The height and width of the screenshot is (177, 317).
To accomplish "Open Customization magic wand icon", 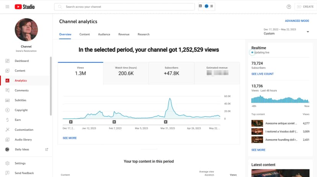I will pyautogui.click(x=7, y=130).
